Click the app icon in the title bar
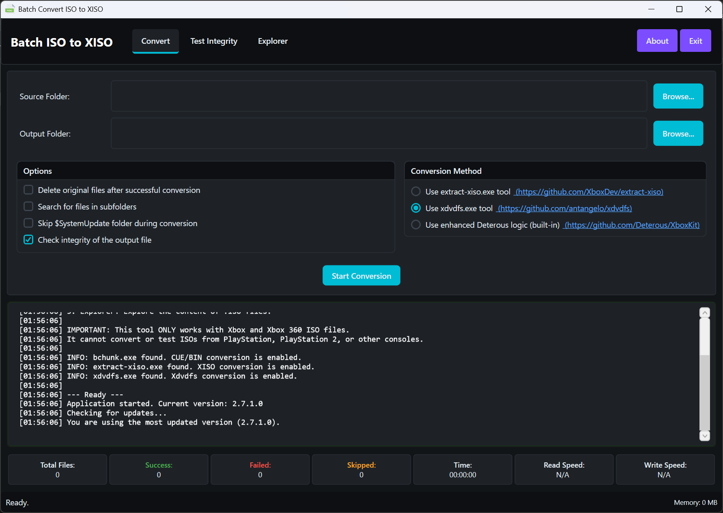Image resolution: width=723 pixels, height=513 pixels. coord(9,9)
